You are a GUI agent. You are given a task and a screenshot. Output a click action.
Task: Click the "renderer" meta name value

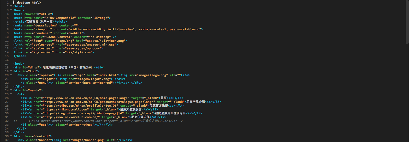pos(43,33)
